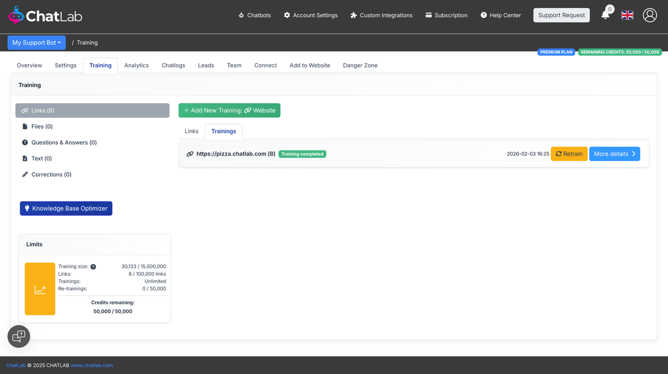Open the user profile avatar icon
This screenshot has height=374, width=668.
click(x=650, y=15)
